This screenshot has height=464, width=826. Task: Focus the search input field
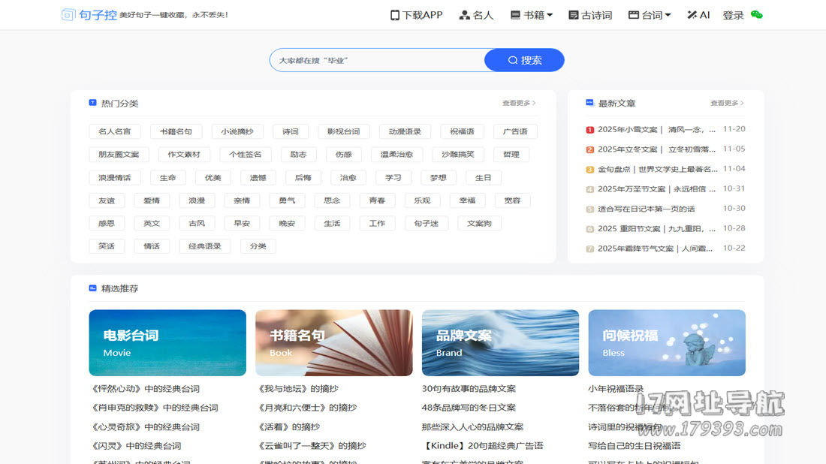click(377, 60)
